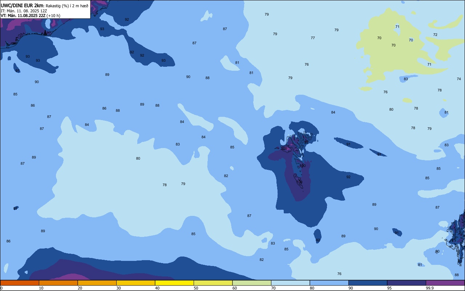Click the '99.9' legend tick label
Viewport: 465px width, 291px height.
[429, 288]
